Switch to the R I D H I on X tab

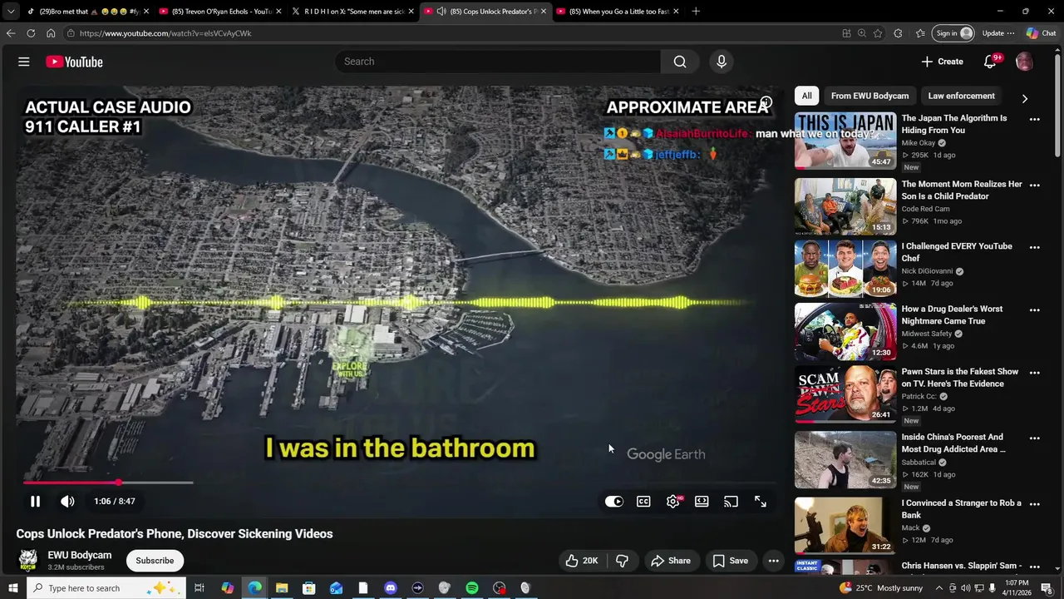click(353, 12)
